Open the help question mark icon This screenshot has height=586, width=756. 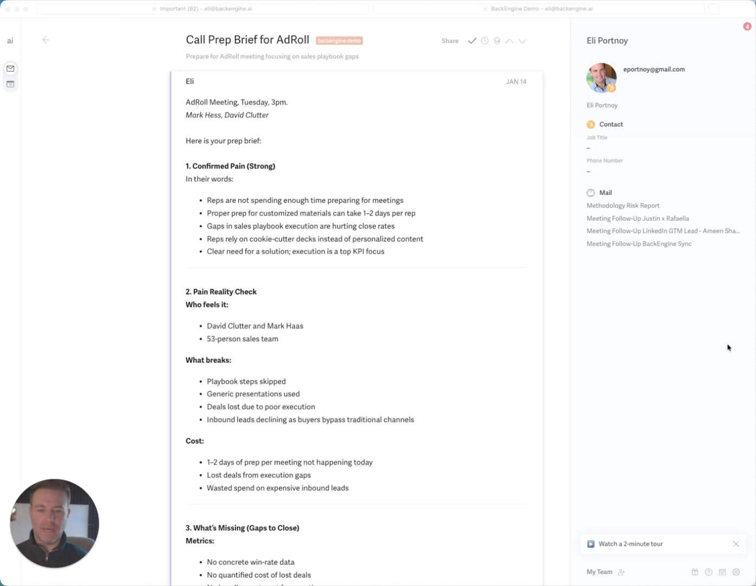click(x=708, y=572)
